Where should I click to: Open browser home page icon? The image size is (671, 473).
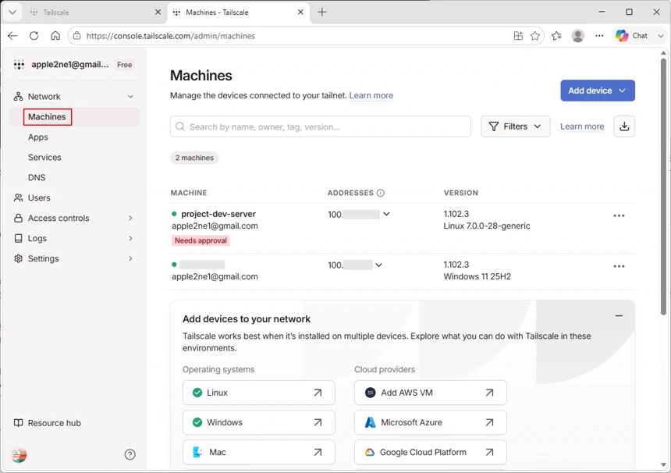click(55, 36)
